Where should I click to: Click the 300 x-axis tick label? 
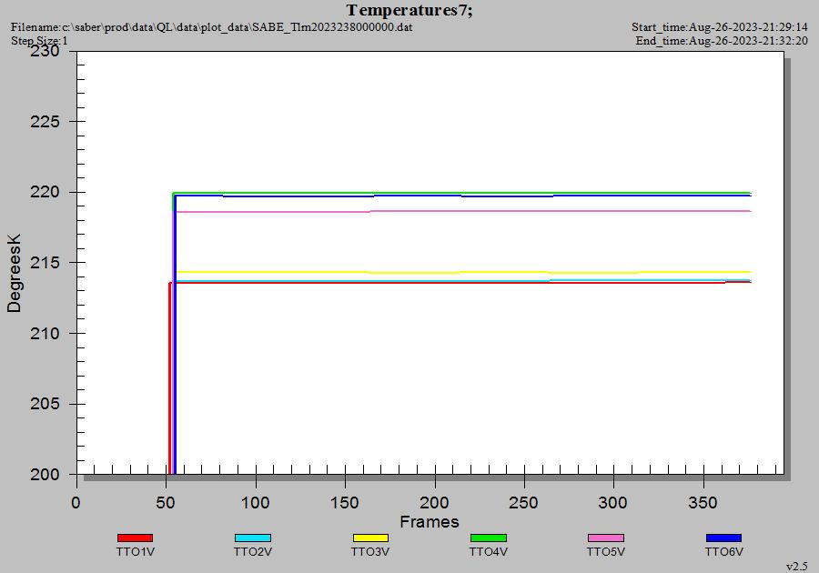[x=612, y=503]
